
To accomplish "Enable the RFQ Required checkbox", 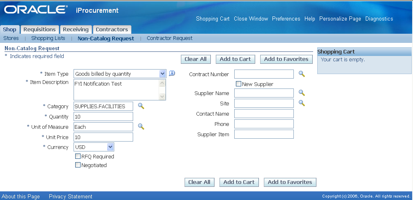I will [78, 156].
